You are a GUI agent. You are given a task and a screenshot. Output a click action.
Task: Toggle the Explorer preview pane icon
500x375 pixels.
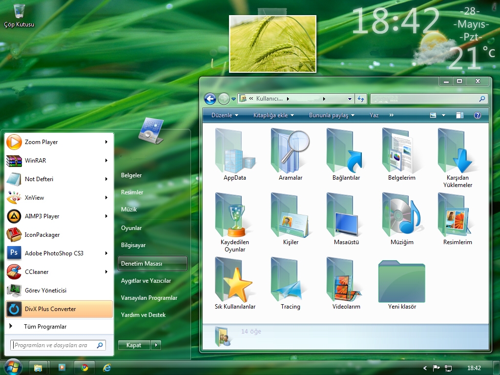tap(459, 115)
